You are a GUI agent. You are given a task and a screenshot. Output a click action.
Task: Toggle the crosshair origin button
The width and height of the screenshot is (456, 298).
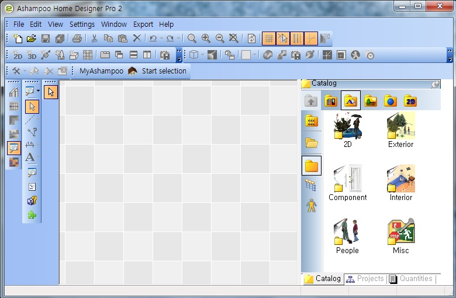tap(310, 38)
